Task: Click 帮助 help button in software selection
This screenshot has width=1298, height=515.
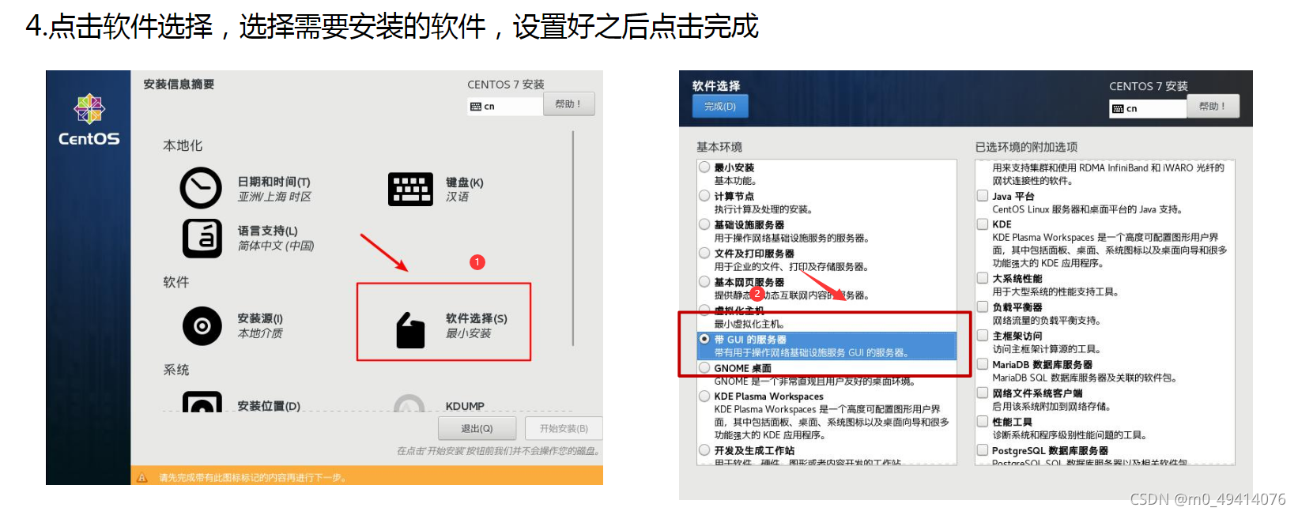Action: point(1211,107)
